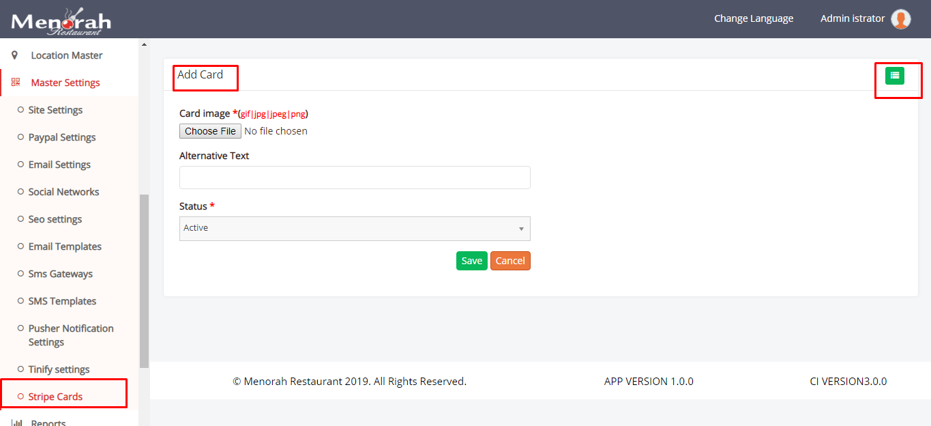The height and width of the screenshot is (426, 931).
Task: Expand the Master Settings menu
Action: point(65,83)
